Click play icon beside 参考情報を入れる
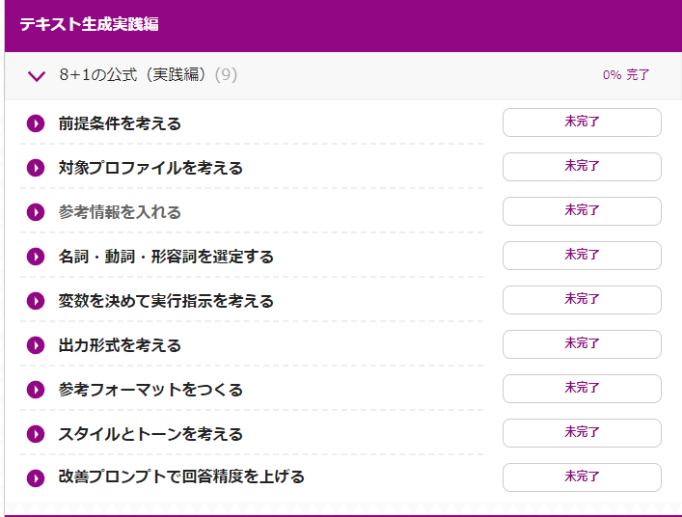 pos(36,212)
